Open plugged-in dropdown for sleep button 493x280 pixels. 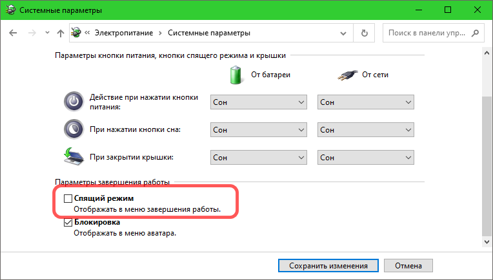point(365,129)
